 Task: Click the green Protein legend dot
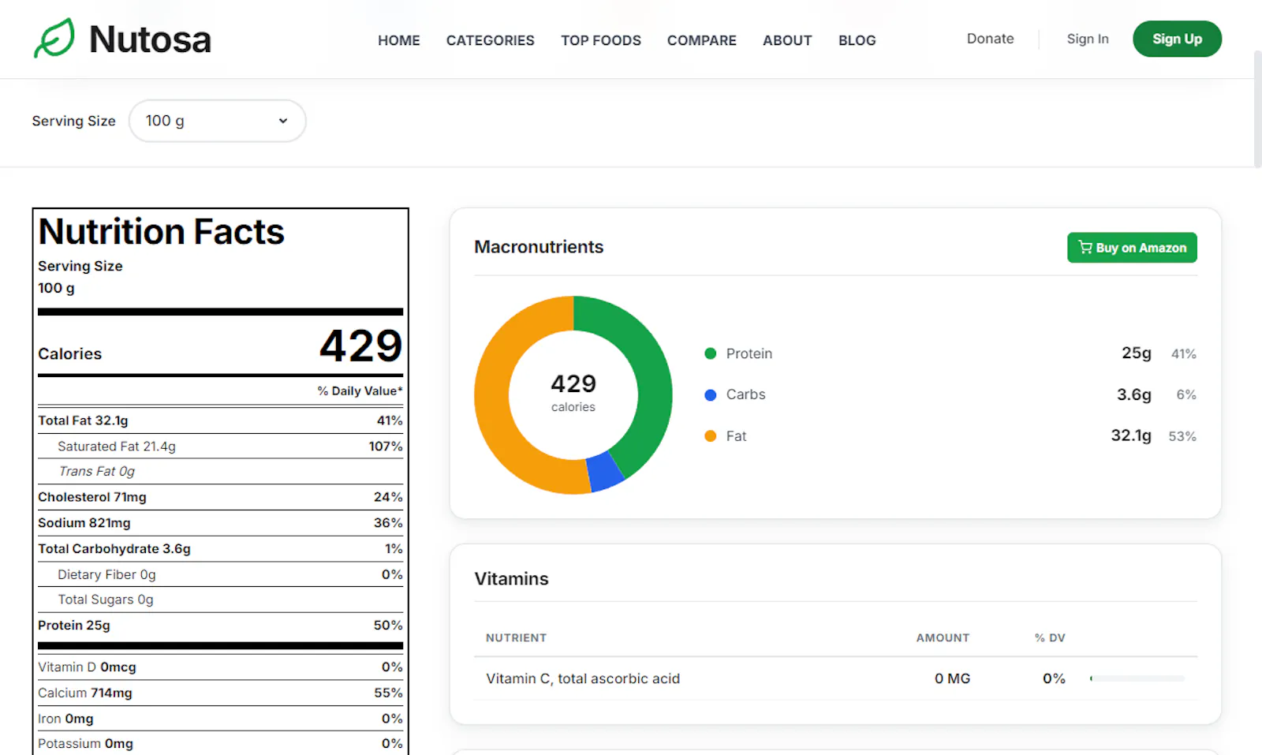click(710, 353)
